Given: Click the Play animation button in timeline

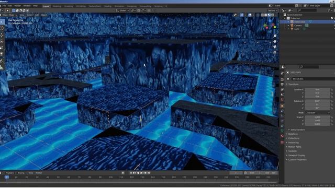Looking at the screenshot, I should [x=141, y=173].
